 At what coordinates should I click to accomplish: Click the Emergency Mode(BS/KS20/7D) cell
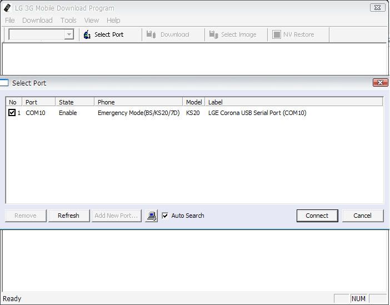click(138, 113)
